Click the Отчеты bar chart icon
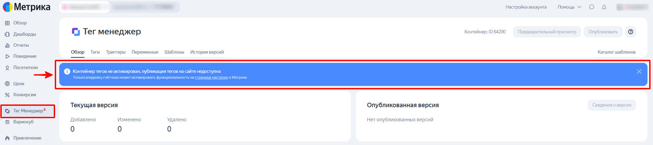Image resolution: width=653 pixels, height=145 pixels. pyautogui.click(x=7, y=45)
